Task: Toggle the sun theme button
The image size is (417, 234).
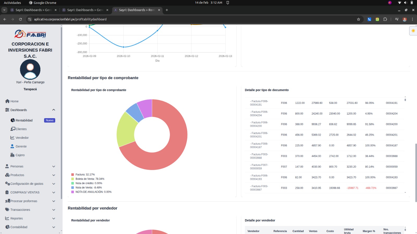Action: tap(413, 31)
